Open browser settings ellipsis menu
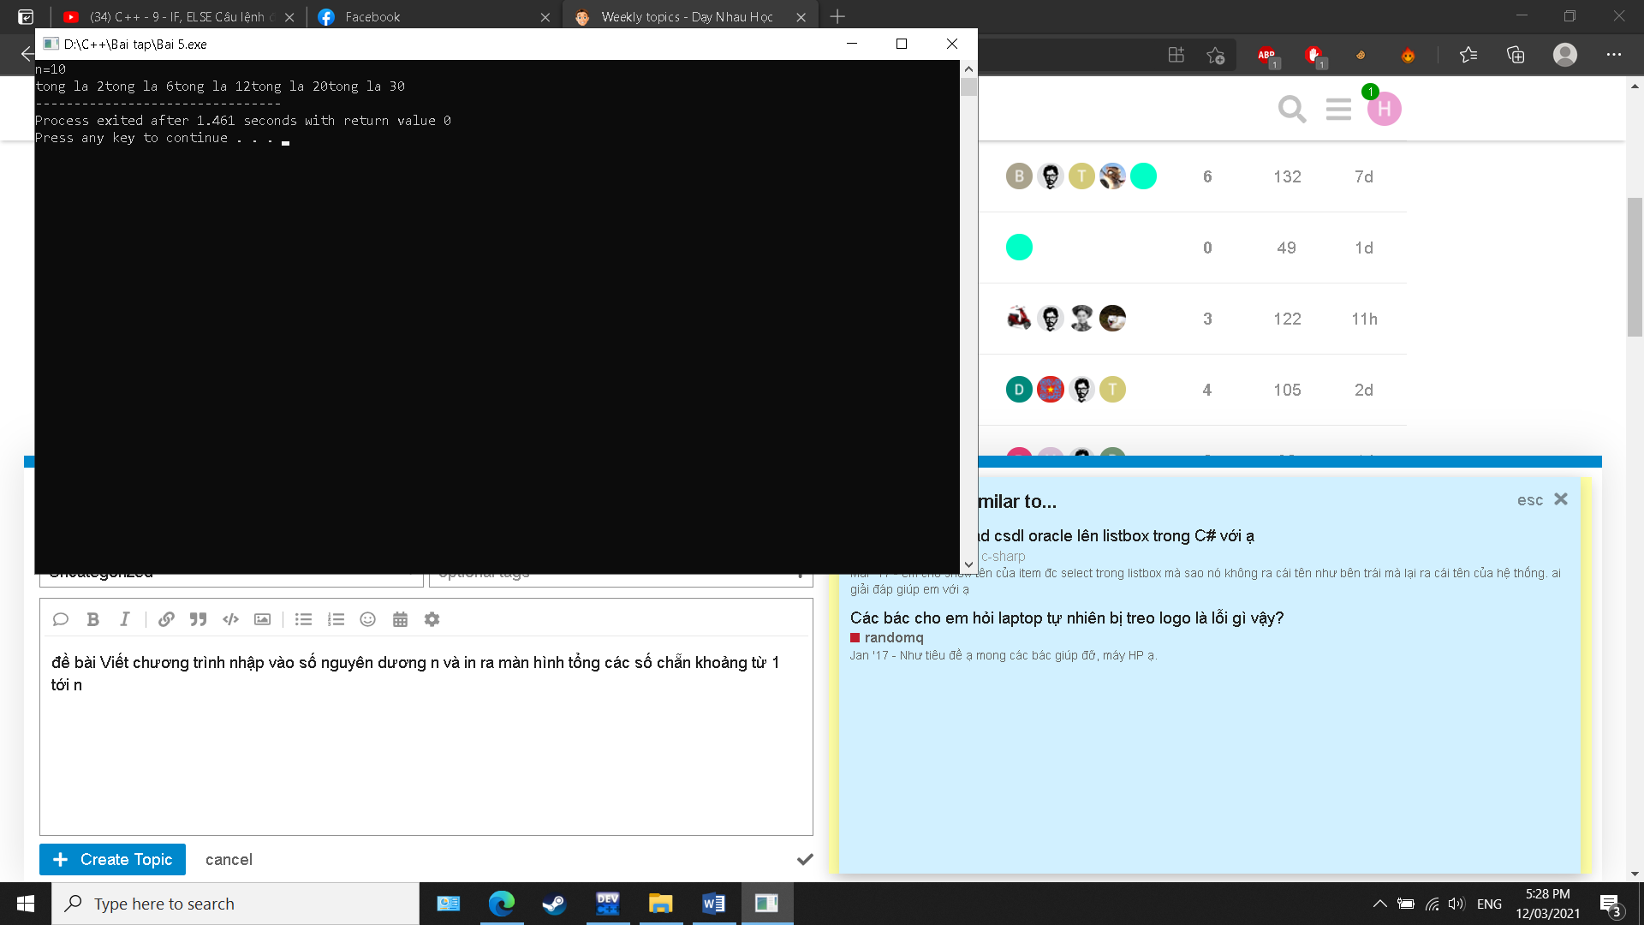Viewport: 1644px width, 925px height. pos(1614,55)
